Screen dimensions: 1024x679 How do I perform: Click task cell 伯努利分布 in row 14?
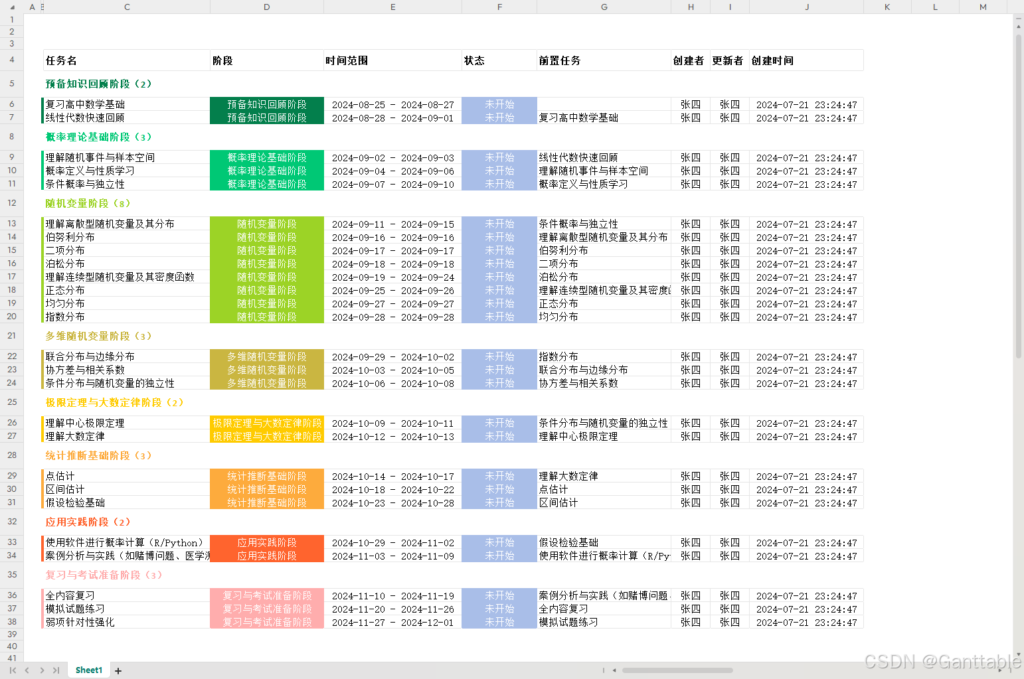point(127,237)
